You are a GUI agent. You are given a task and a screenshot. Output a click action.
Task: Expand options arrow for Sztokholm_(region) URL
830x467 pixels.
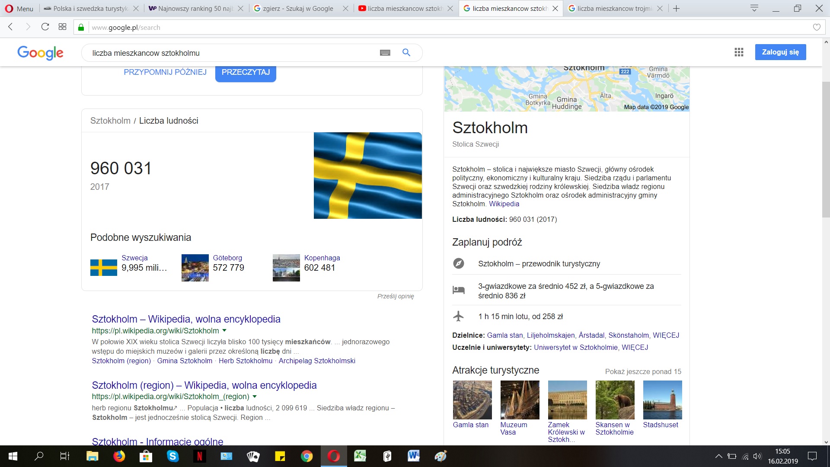(x=255, y=397)
